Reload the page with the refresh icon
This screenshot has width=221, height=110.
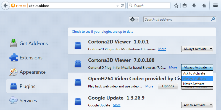click(122, 5)
